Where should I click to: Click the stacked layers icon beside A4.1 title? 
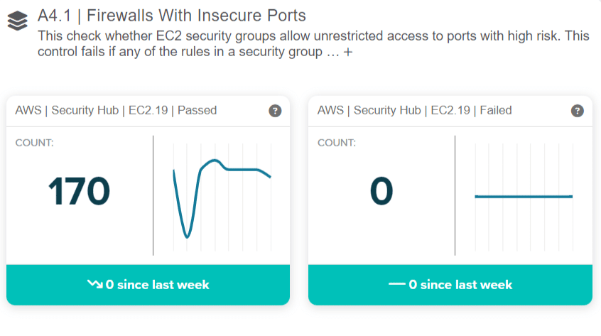[17, 22]
